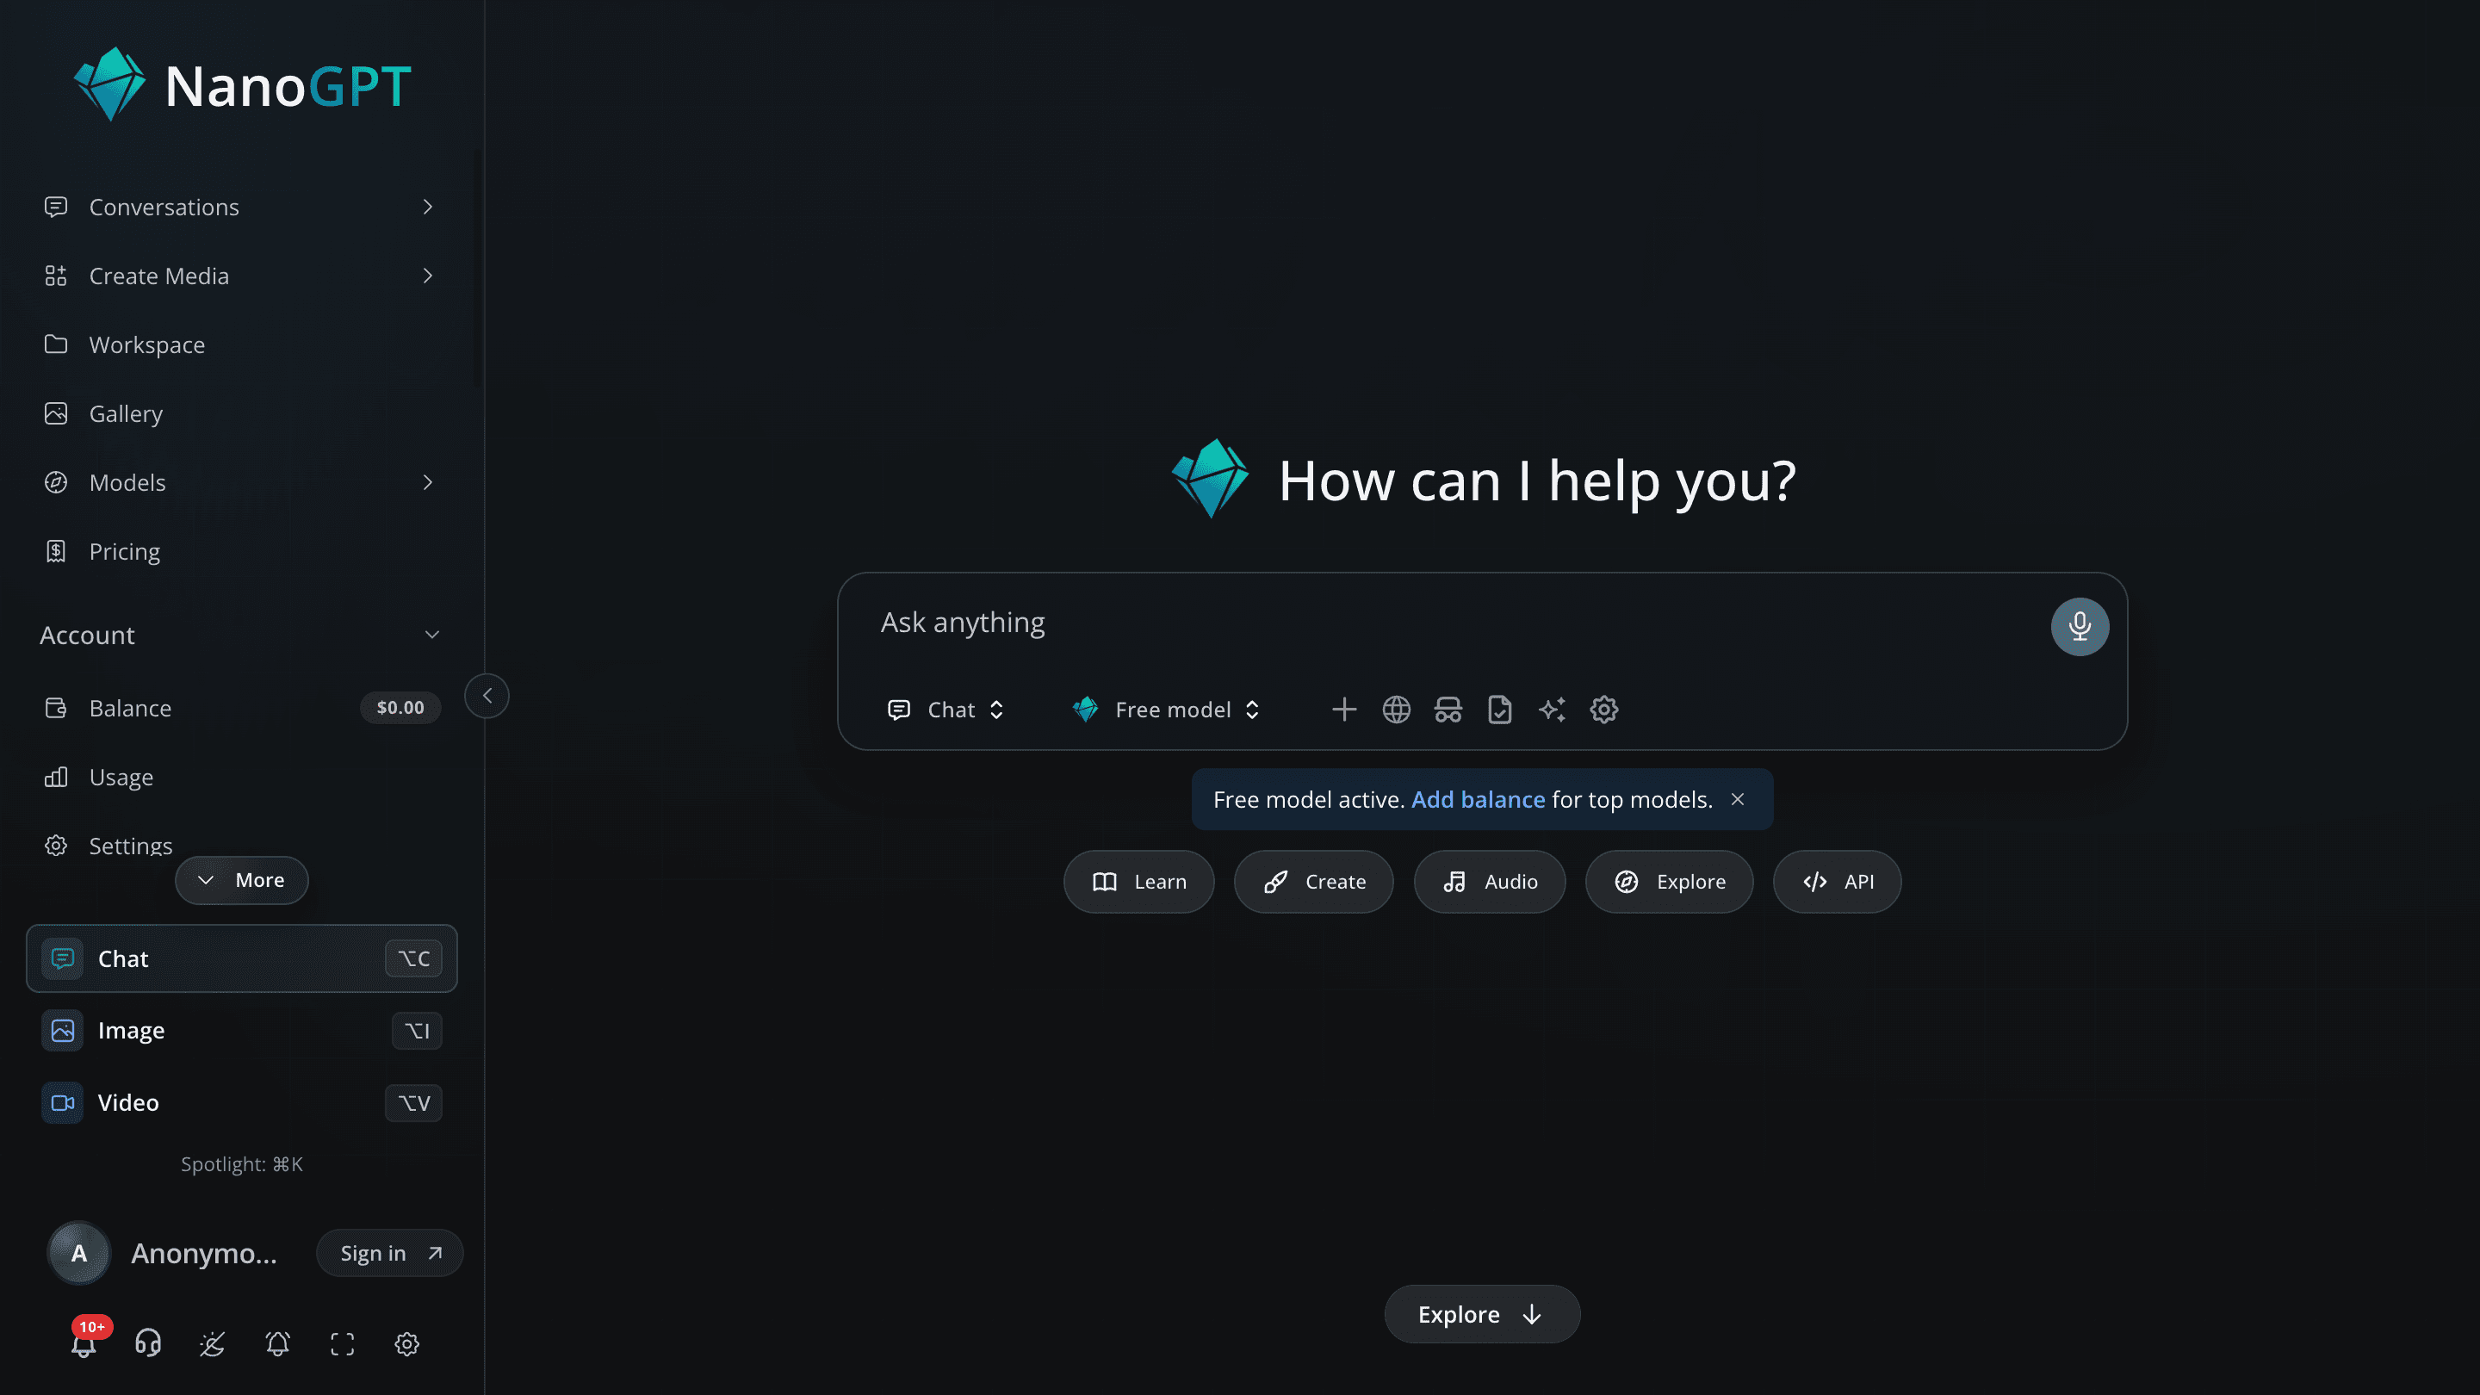2480x1395 pixels.
Task: Click the document check icon in prompt toolbar
Action: [1500, 710]
